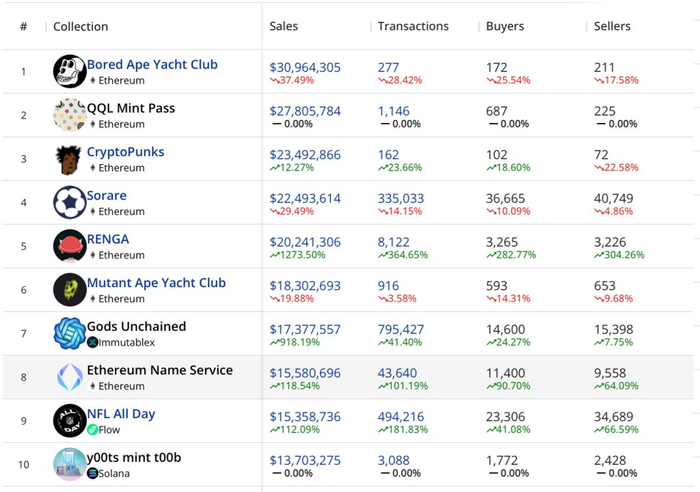Open the Bored Ape Yacht Club collection page
The image size is (700, 492).
(152, 64)
